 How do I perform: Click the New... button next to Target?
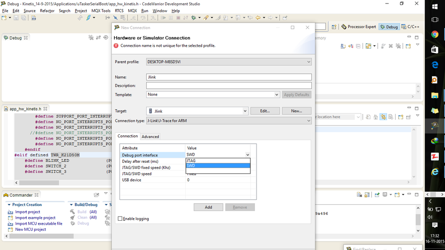(296, 111)
